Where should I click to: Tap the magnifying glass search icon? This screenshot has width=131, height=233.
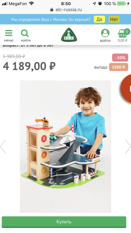click(25, 33)
